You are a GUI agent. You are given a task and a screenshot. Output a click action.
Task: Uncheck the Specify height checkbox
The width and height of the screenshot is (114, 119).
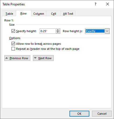pos(13,31)
